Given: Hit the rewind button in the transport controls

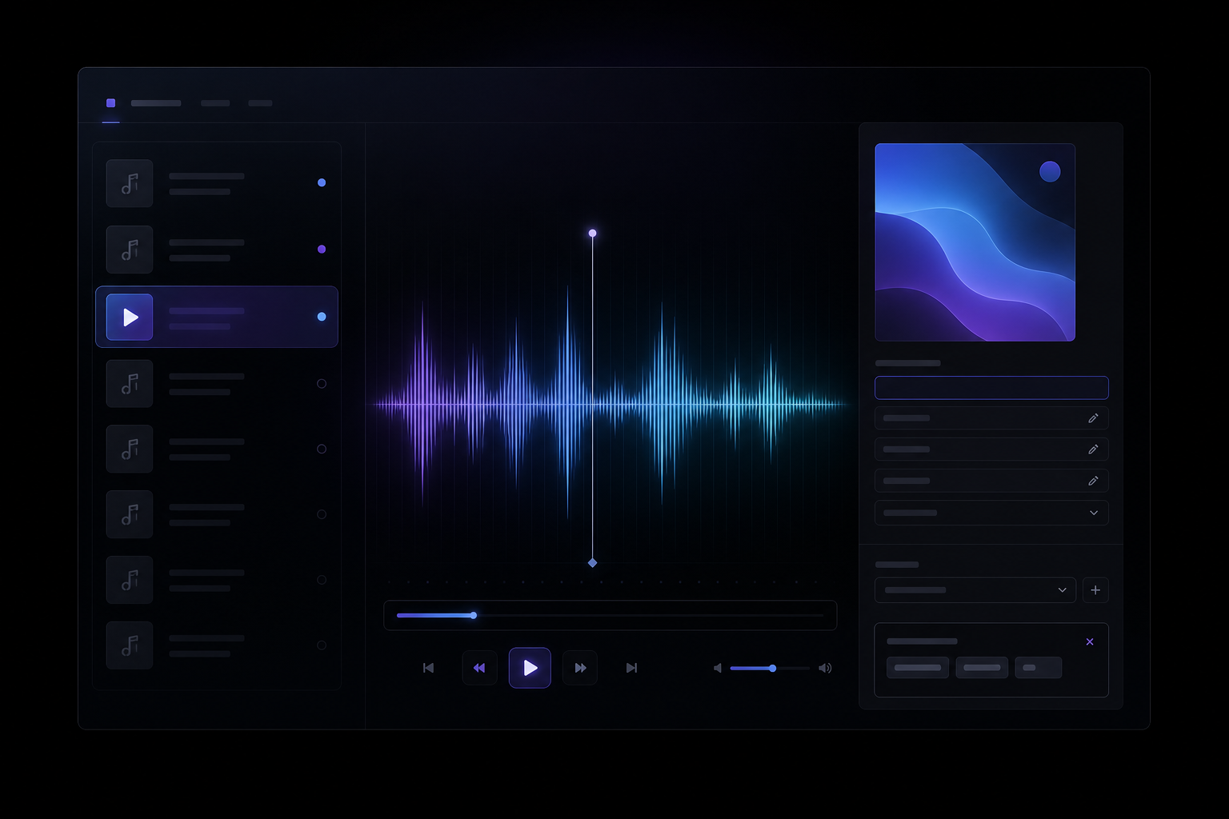Looking at the screenshot, I should click(479, 668).
